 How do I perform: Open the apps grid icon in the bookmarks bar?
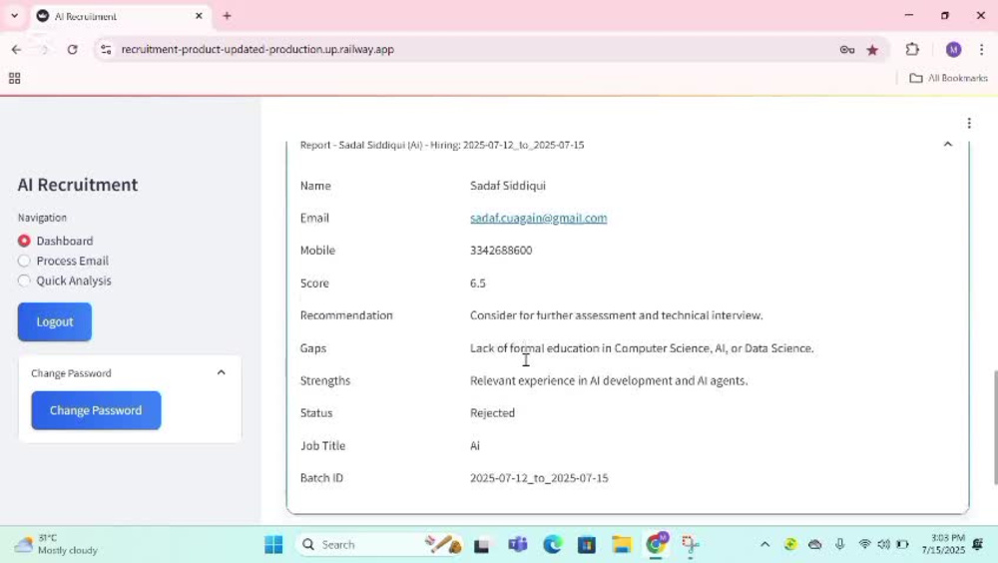pyautogui.click(x=15, y=78)
